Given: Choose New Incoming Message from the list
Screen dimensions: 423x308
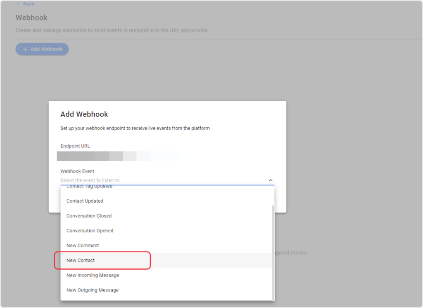Looking at the screenshot, I should pos(93,275).
